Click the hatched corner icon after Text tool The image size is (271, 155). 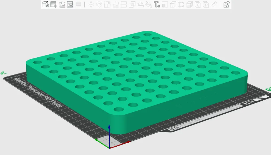click(x=165, y=5)
